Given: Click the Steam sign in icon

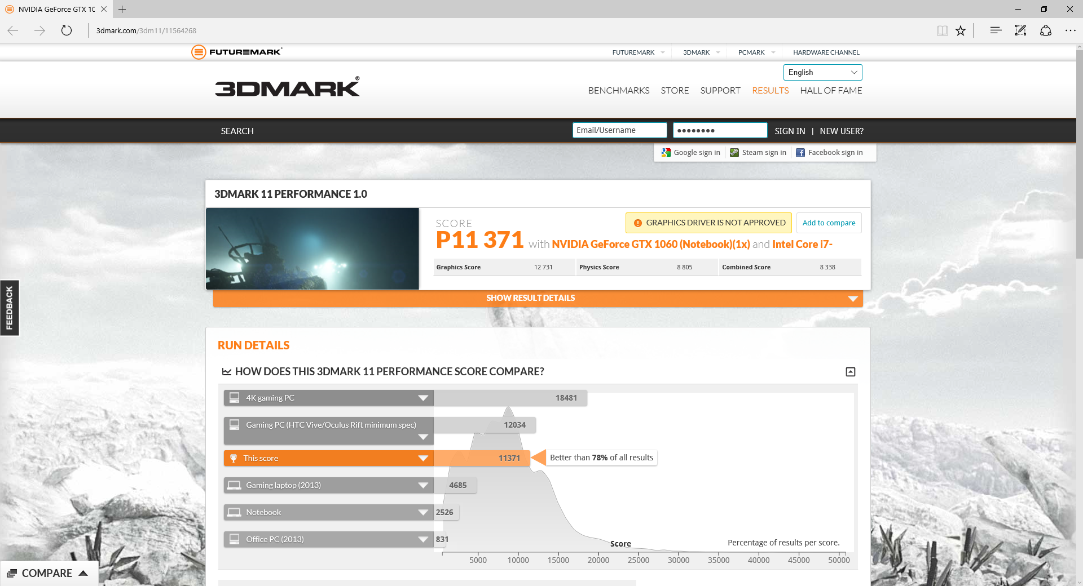Looking at the screenshot, I should coord(734,153).
